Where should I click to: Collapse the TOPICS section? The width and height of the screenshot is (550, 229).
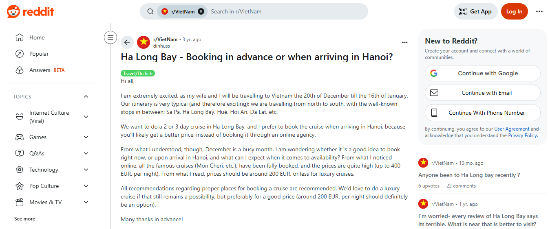point(86,96)
